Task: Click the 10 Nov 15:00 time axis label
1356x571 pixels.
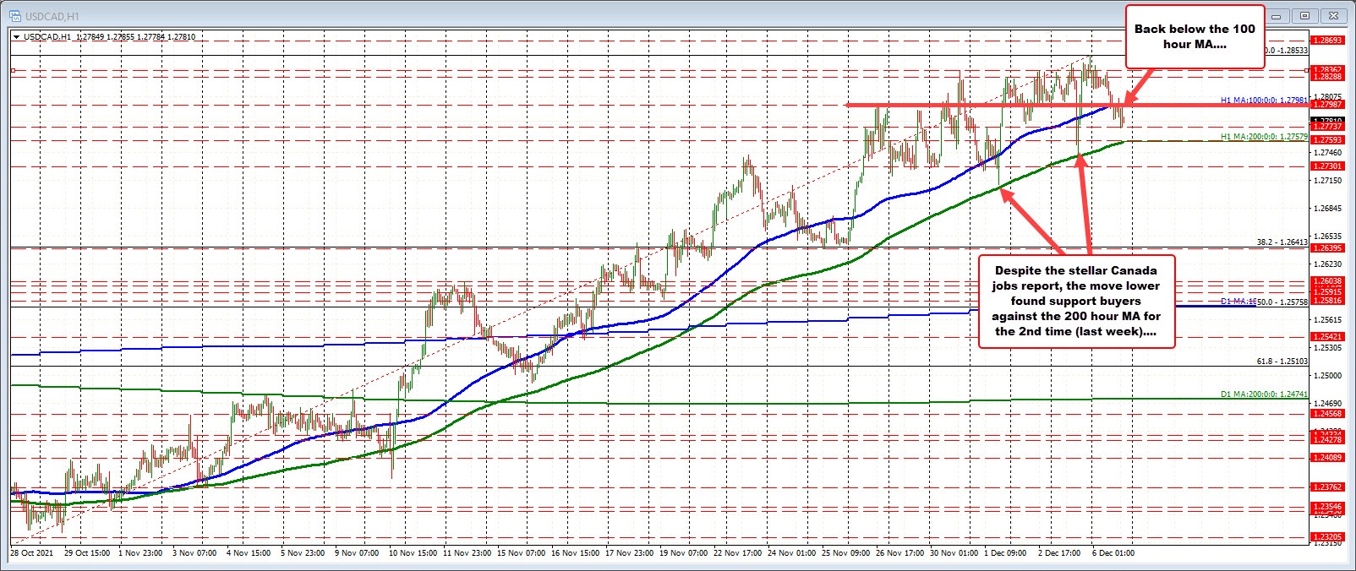Action: 413,552
